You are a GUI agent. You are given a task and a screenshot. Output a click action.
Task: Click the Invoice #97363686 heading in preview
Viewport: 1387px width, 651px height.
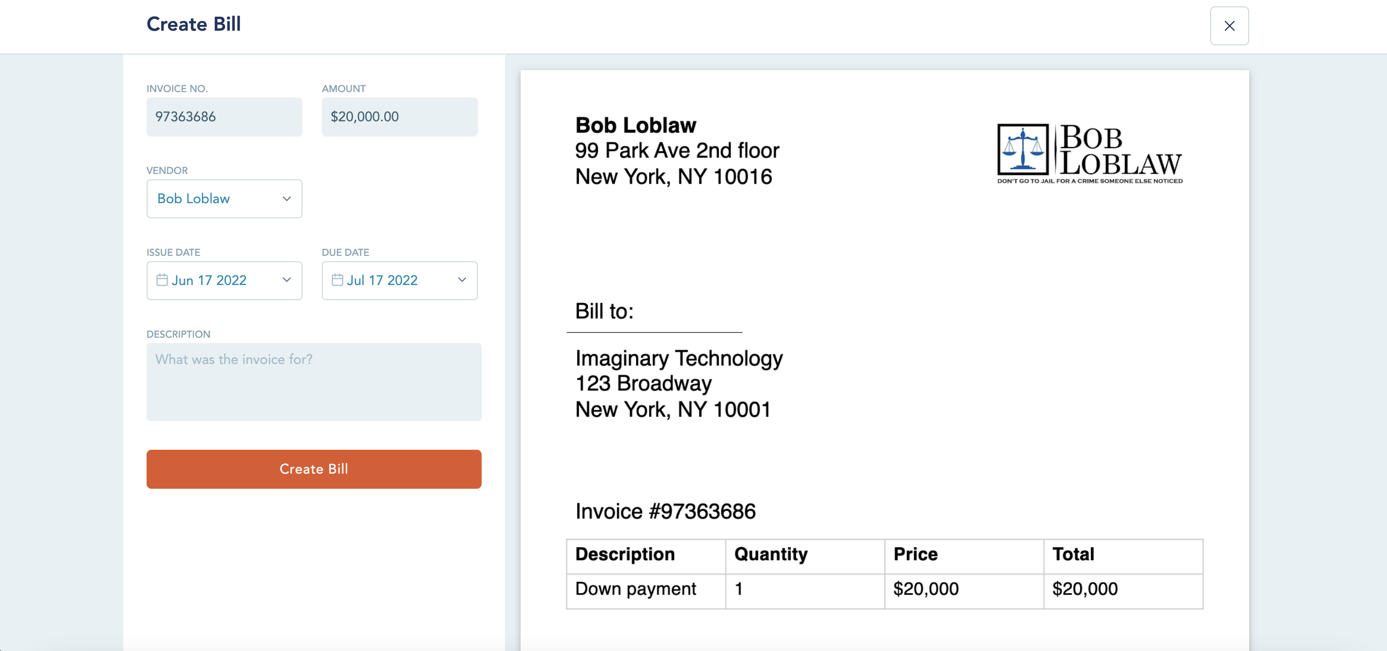(665, 511)
